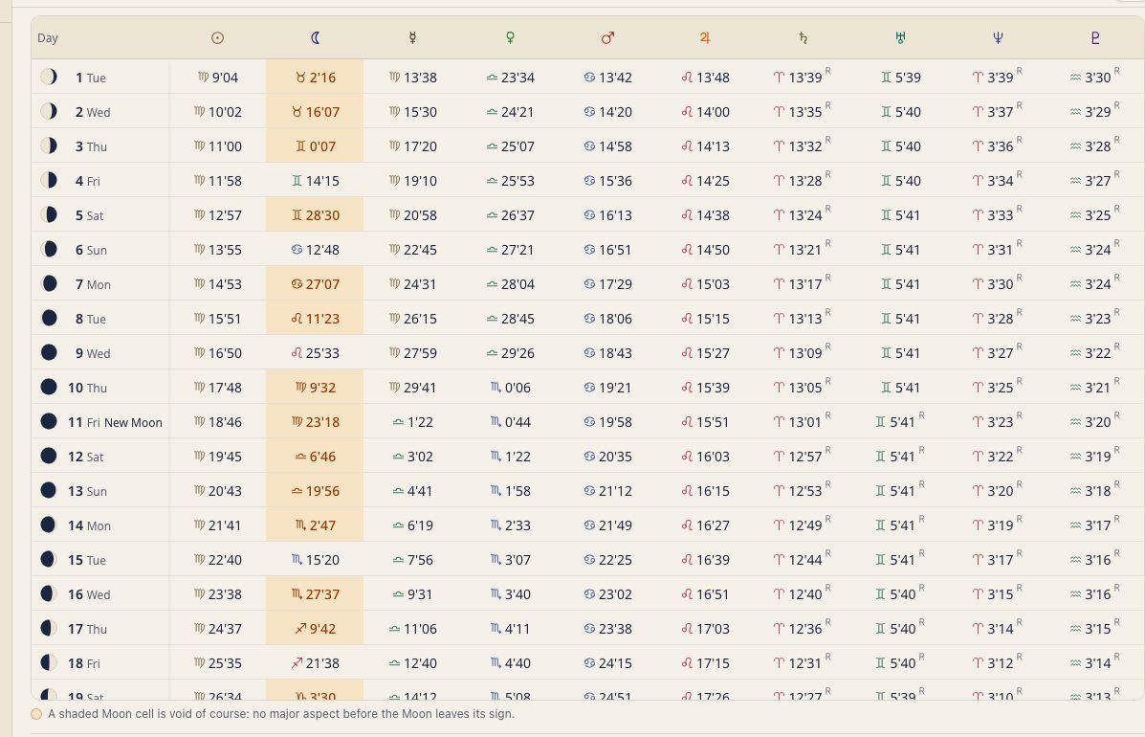Click the Pluto symbol column header

[x=1094, y=38]
